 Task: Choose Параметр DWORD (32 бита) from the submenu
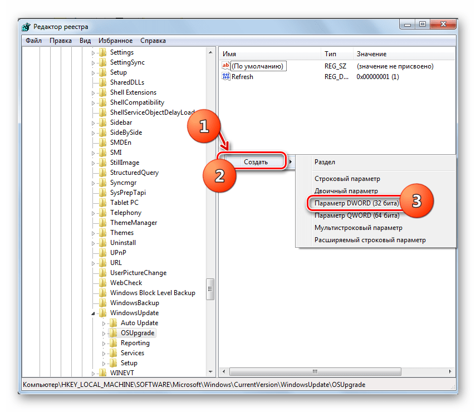click(x=356, y=203)
